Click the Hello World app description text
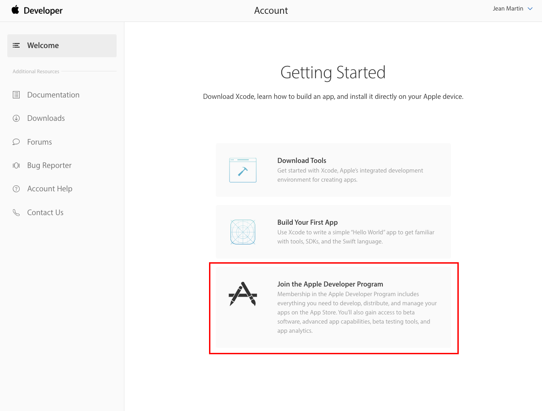Screen dimensions: 542x411 [356, 237]
